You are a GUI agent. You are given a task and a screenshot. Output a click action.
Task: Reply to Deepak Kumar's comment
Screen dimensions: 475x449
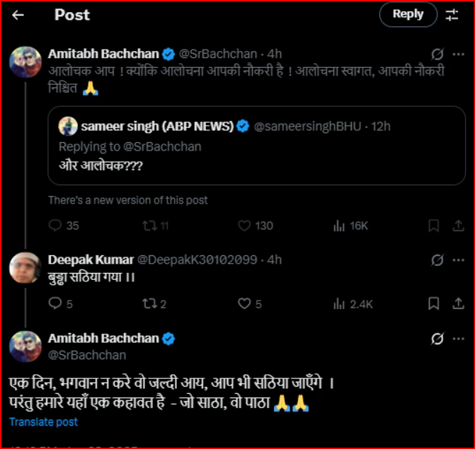(x=55, y=303)
